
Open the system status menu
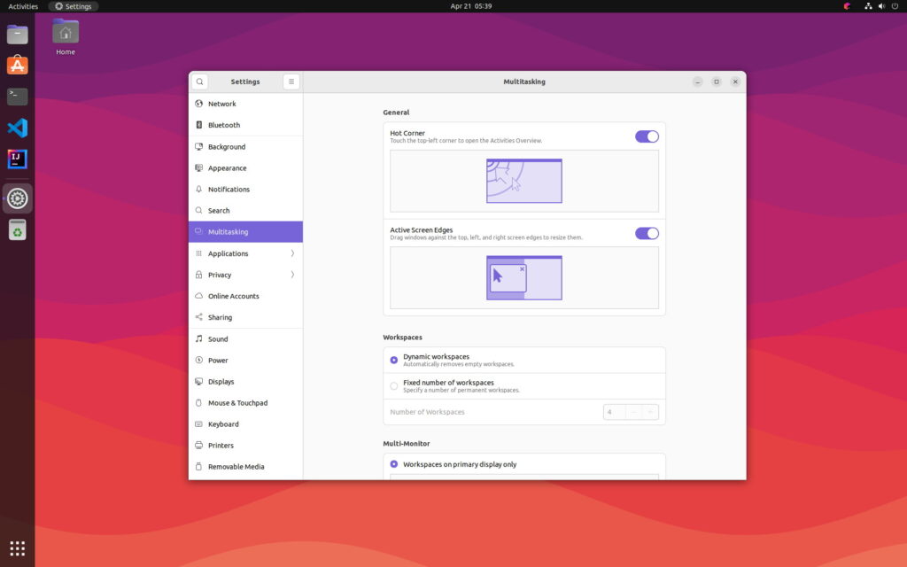[875, 6]
